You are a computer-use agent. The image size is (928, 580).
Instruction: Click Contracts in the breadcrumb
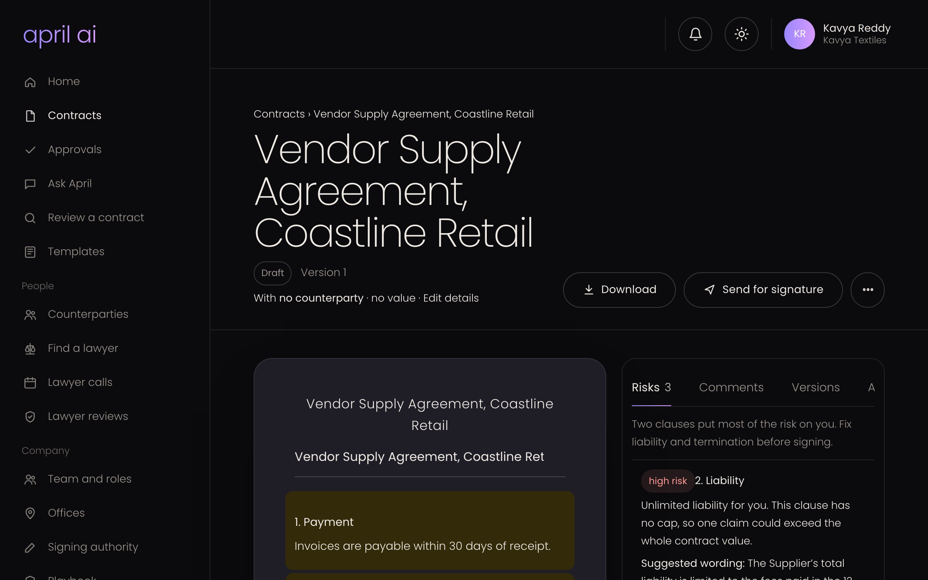click(279, 114)
